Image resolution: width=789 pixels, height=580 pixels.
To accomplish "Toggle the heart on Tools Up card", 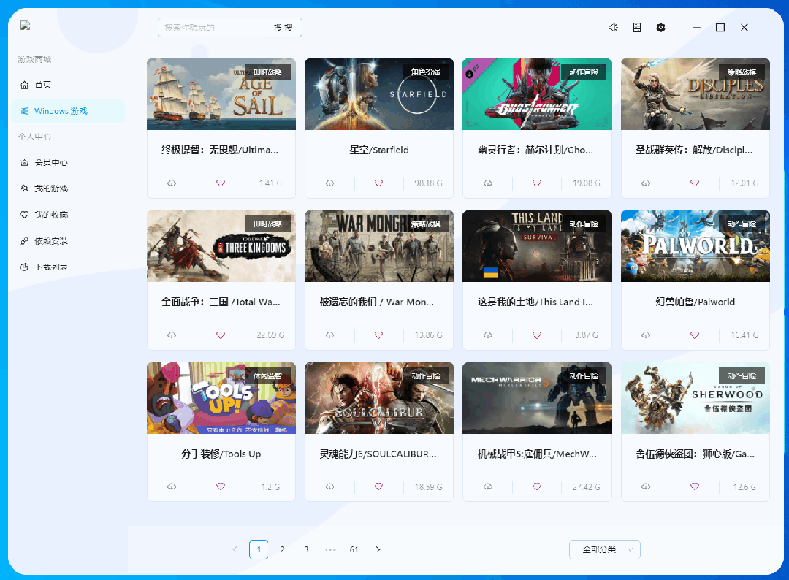I will pyautogui.click(x=221, y=486).
